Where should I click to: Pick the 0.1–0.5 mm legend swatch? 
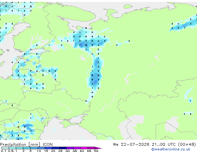coord(5,148)
